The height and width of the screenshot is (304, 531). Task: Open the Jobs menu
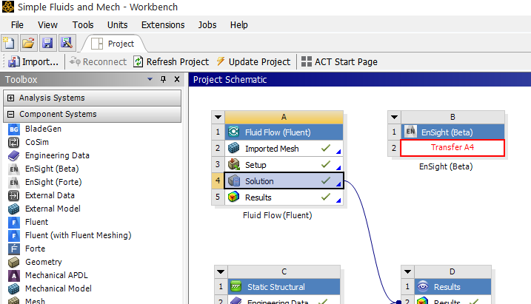click(207, 25)
